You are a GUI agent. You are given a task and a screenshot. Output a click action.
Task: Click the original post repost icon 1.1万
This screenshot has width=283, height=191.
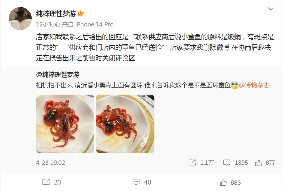192,162
